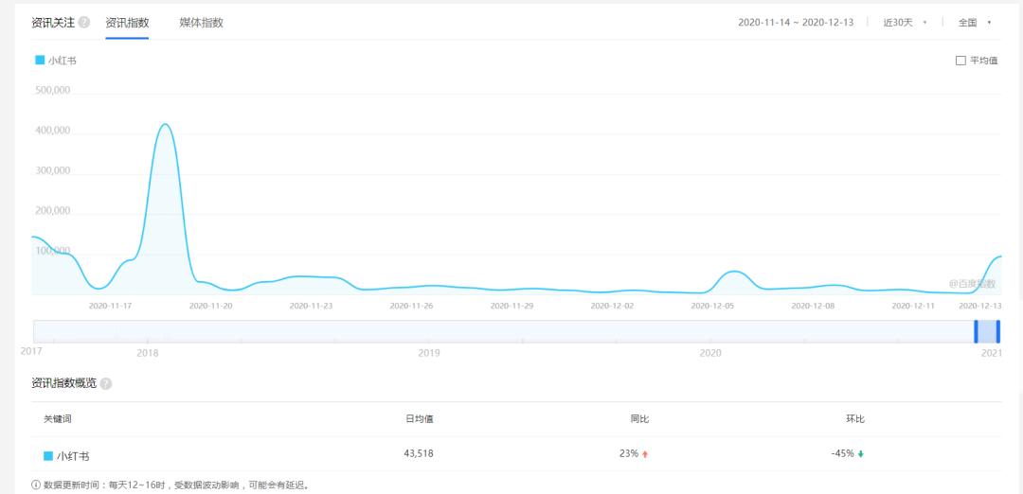Click the 2020-11-23 axis date label
The width and height of the screenshot is (1023, 494).
tap(312, 305)
